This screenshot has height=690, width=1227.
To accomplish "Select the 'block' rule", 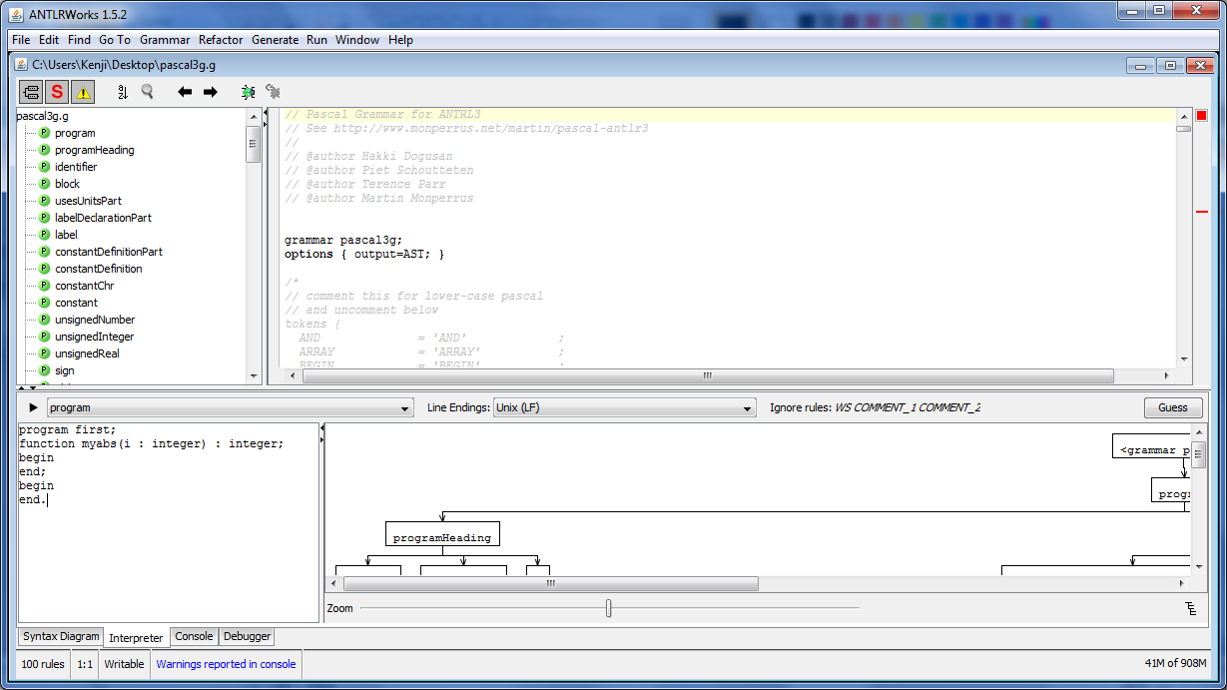I will (x=67, y=184).
